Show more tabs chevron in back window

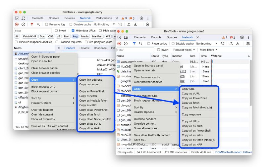point(117,18)
